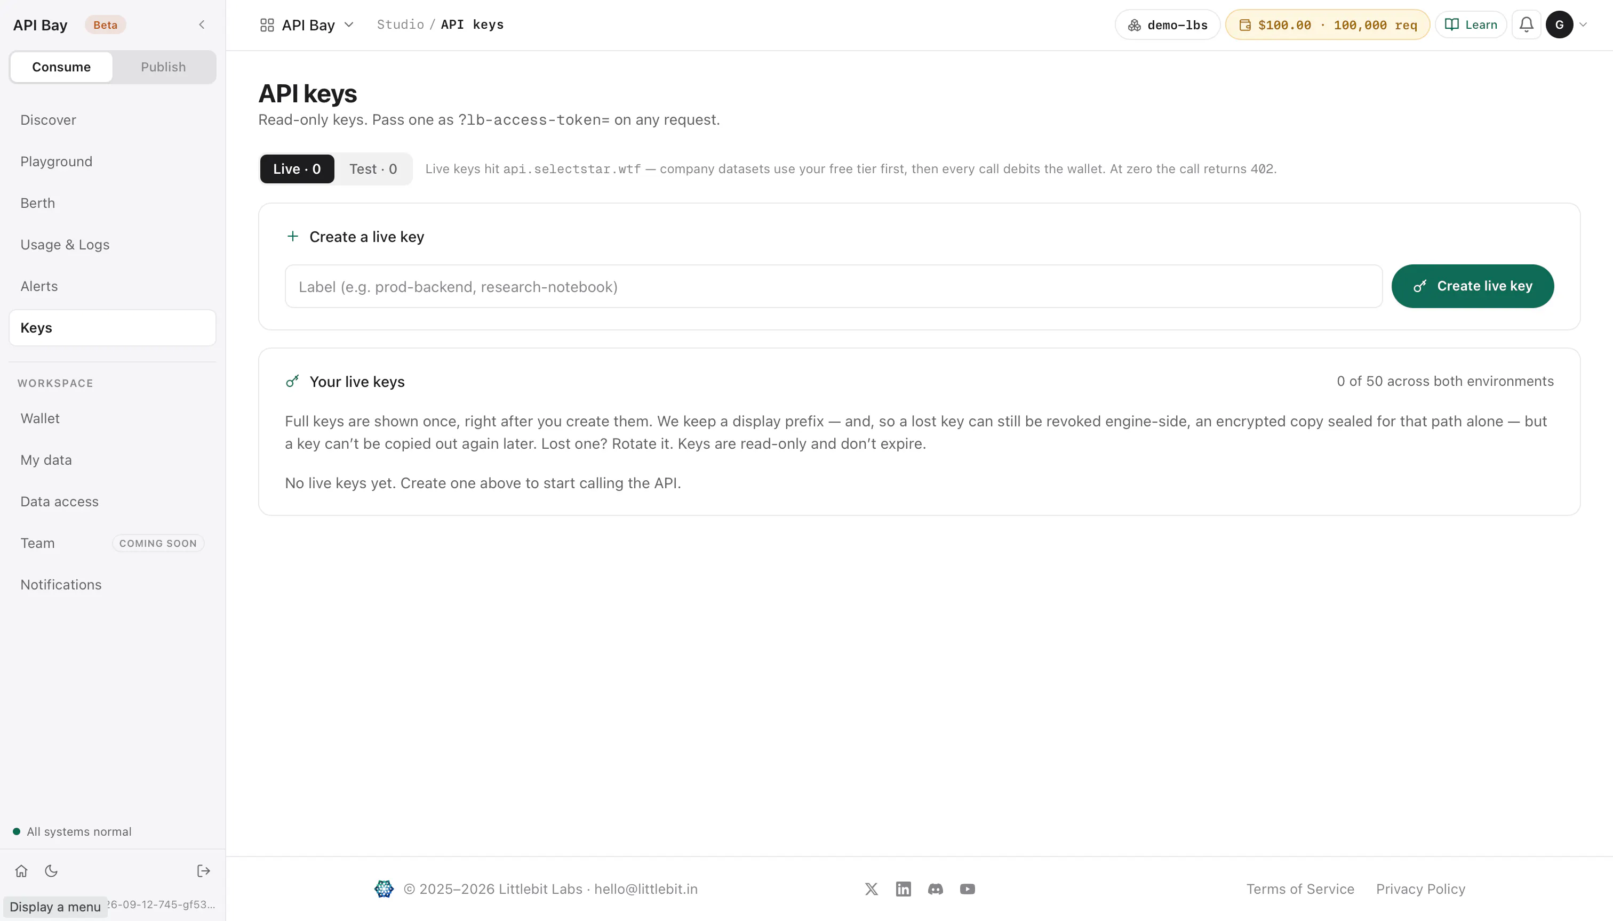
Task: Open the LinkedIn footer icon
Action: [x=904, y=888]
